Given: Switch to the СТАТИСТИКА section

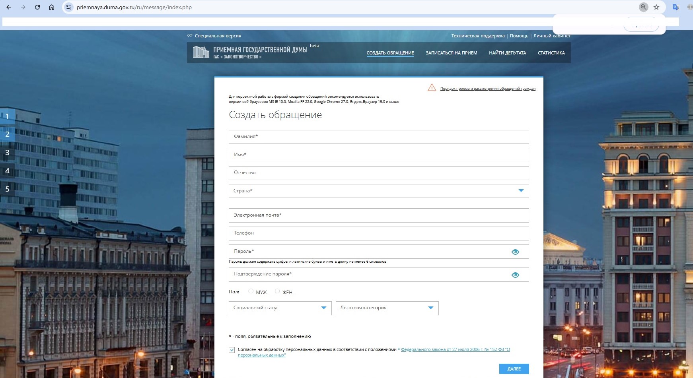Looking at the screenshot, I should point(551,53).
